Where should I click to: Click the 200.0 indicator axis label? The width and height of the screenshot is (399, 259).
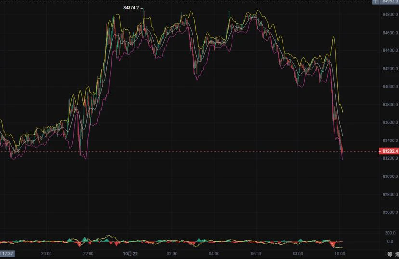[390, 232]
